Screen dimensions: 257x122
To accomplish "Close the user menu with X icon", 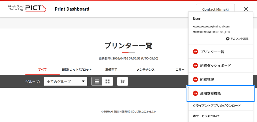I will click(x=246, y=9).
